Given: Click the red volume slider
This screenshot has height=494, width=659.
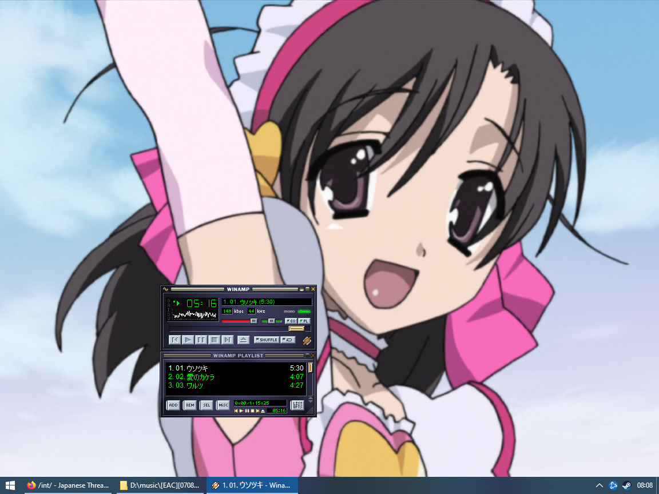Looking at the screenshot, I should coord(239,321).
